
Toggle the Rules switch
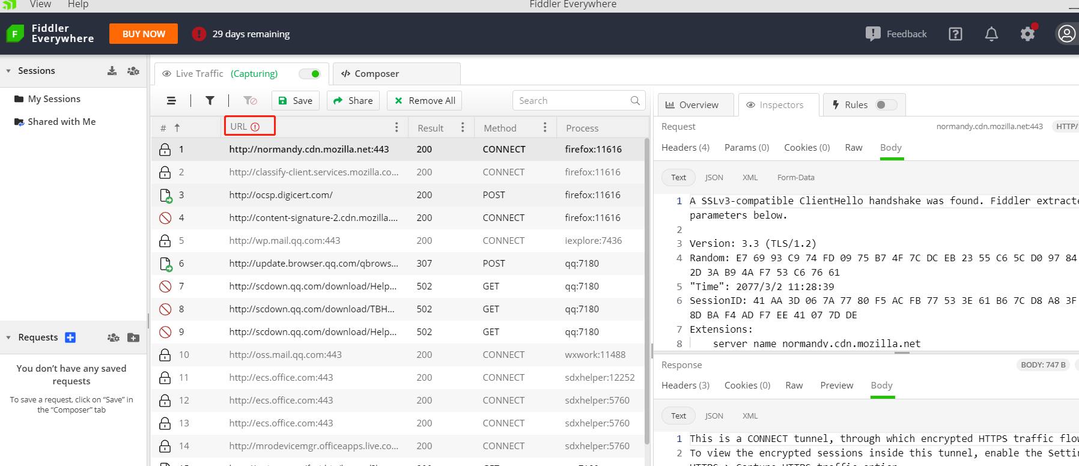pyautogui.click(x=886, y=105)
